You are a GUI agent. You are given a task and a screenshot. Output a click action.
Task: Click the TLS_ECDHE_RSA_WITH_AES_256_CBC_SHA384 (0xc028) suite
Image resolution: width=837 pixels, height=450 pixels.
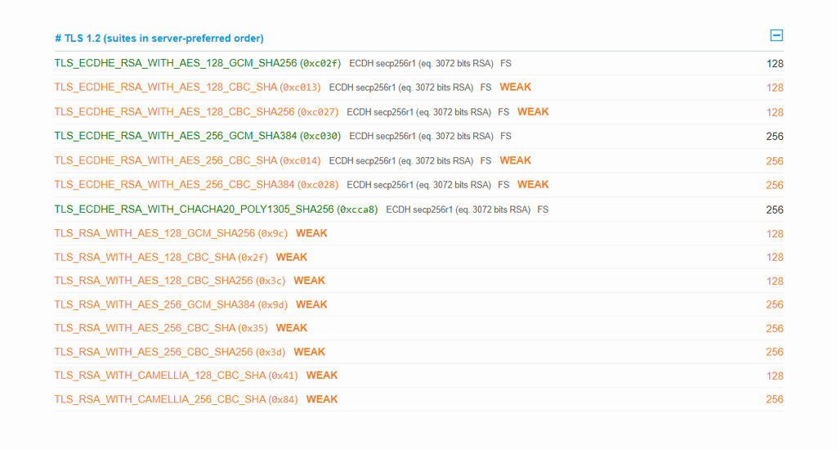[196, 184]
